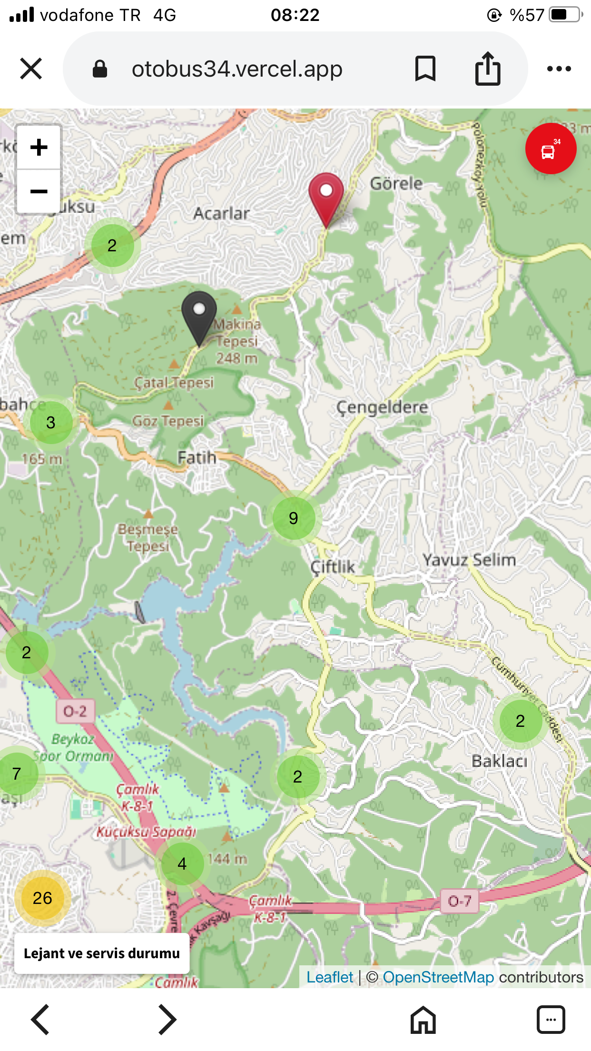Close the in-app browser with X
Image resolution: width=591 pixels, height=1051 pixels.
[x=31, y=69]
